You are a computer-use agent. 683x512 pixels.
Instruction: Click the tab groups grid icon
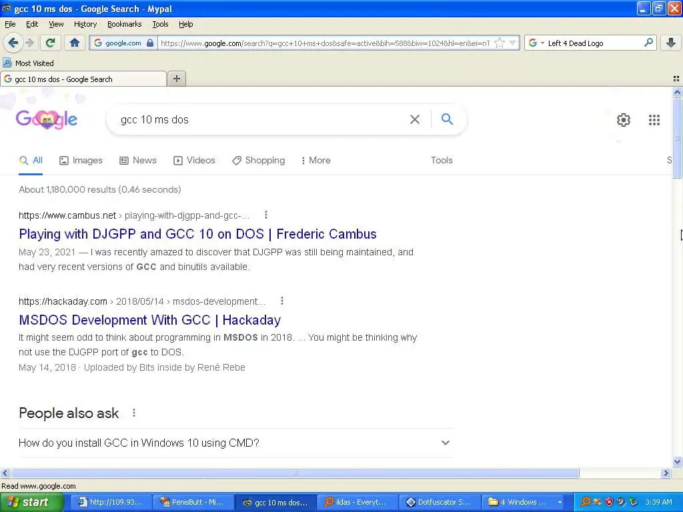(x=676, y=79)
